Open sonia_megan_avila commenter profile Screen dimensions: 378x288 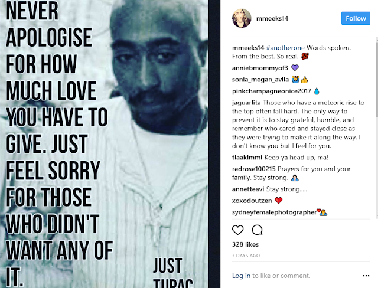pyautogui.click(x=260, y=80)
